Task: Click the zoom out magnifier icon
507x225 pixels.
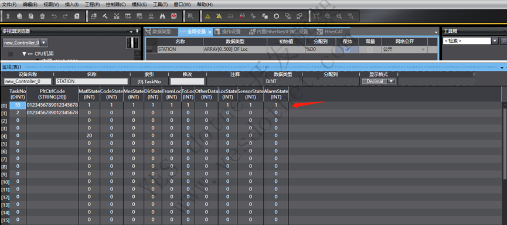Action: (339, 16)
